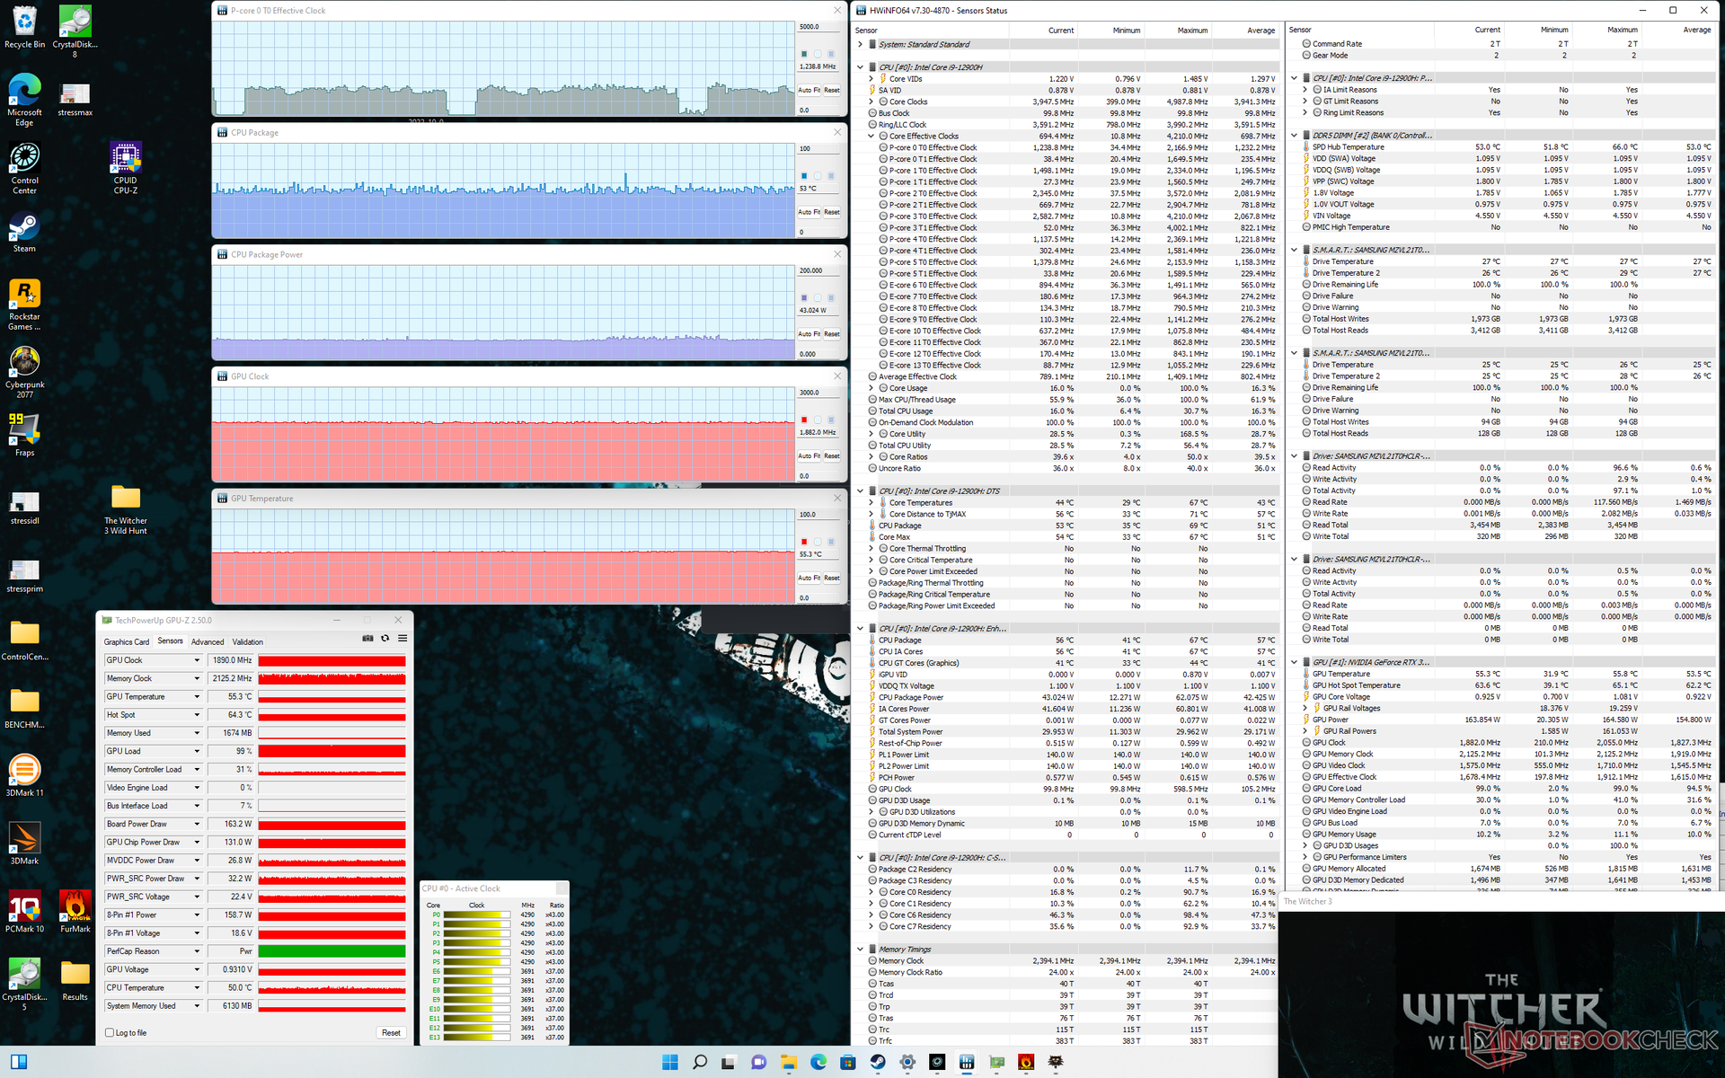
Task: Click Auto Fit in P-core 0 Effective Clock graph
Action: click(809, 90)
